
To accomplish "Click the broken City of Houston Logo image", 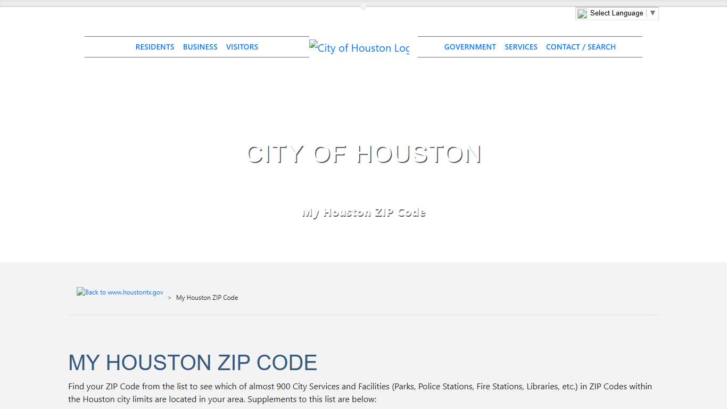I will (359, 48).
